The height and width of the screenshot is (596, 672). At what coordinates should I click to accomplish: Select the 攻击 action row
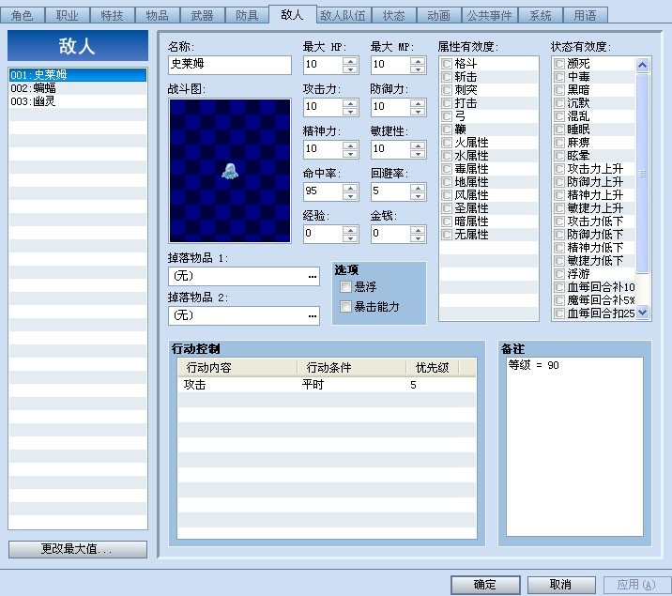coord(327,385)
